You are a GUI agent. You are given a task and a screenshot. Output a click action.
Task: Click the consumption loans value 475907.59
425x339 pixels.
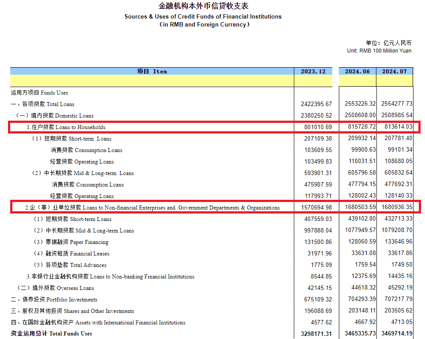318,184
